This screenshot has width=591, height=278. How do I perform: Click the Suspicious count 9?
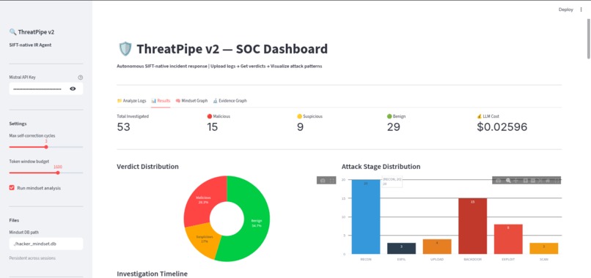(300, 127)
